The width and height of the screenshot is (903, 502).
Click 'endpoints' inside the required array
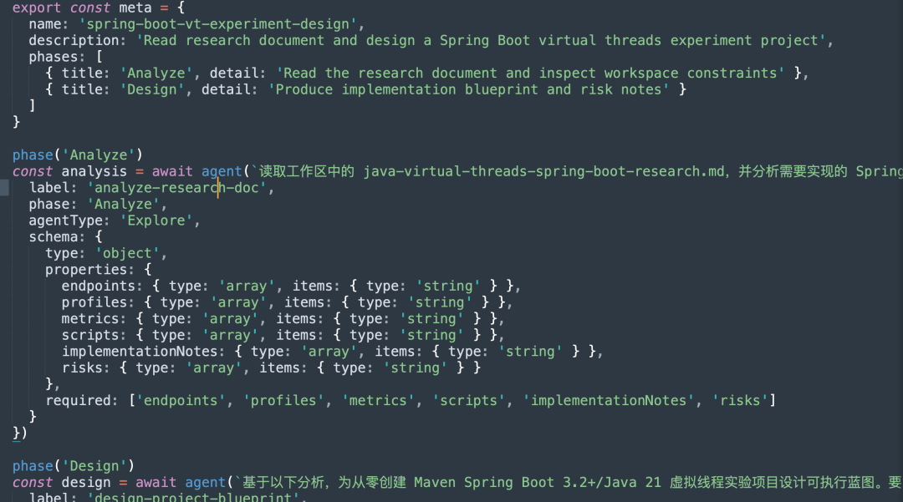pos(181,401)
